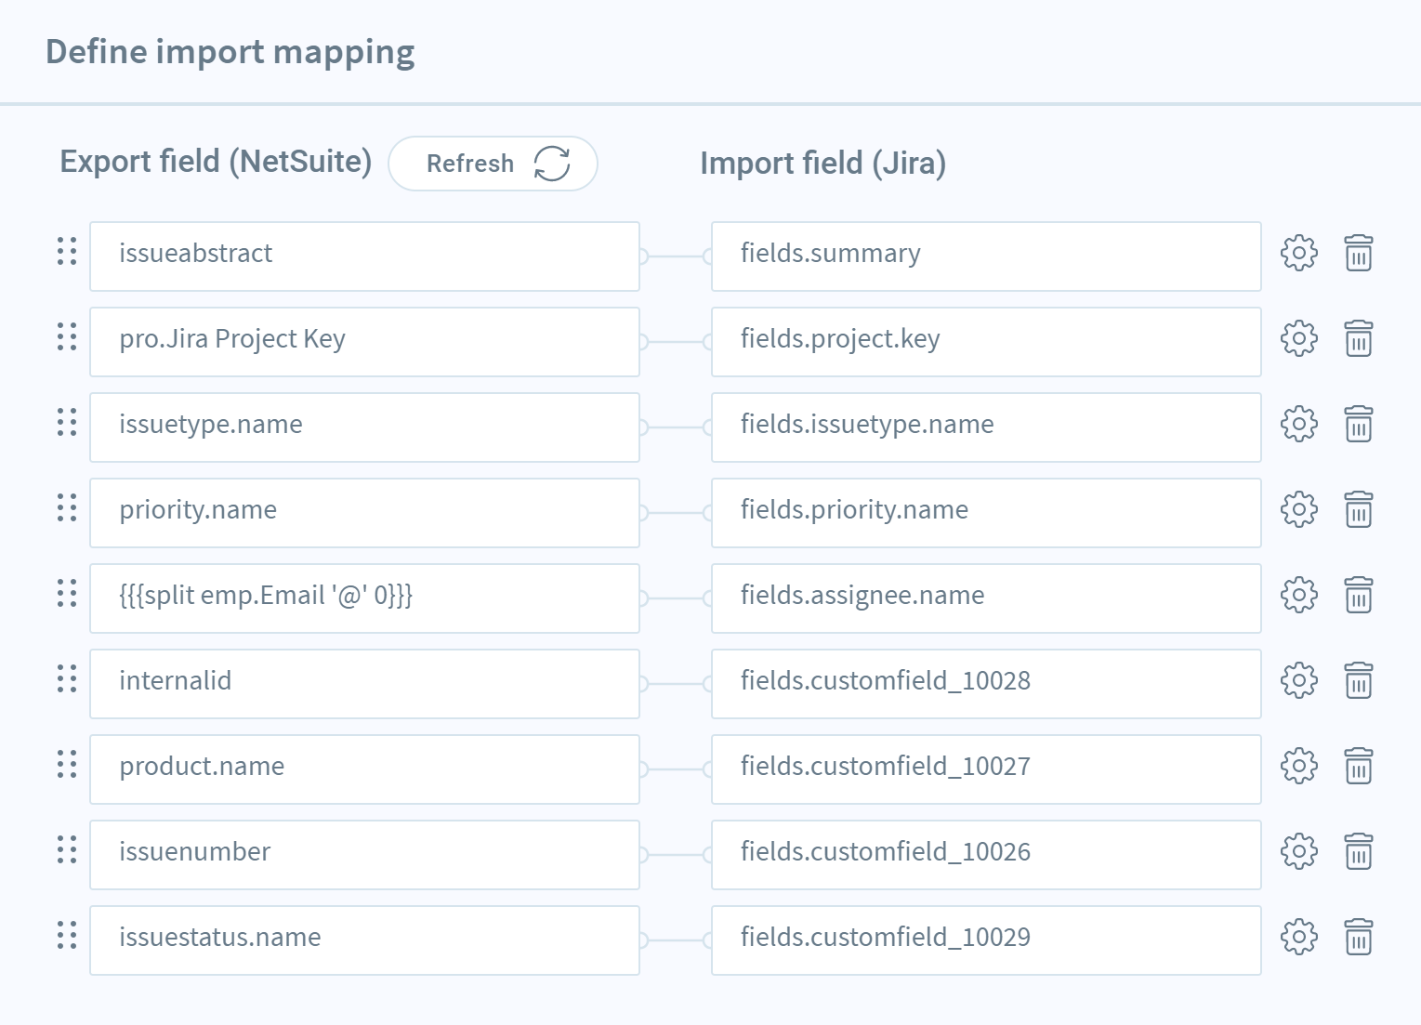This screenshot has height=1025, width=1421.
Task: Edit the fields.customfield_10028 import field
Action: pyautogui.click(x=986, y=684)
